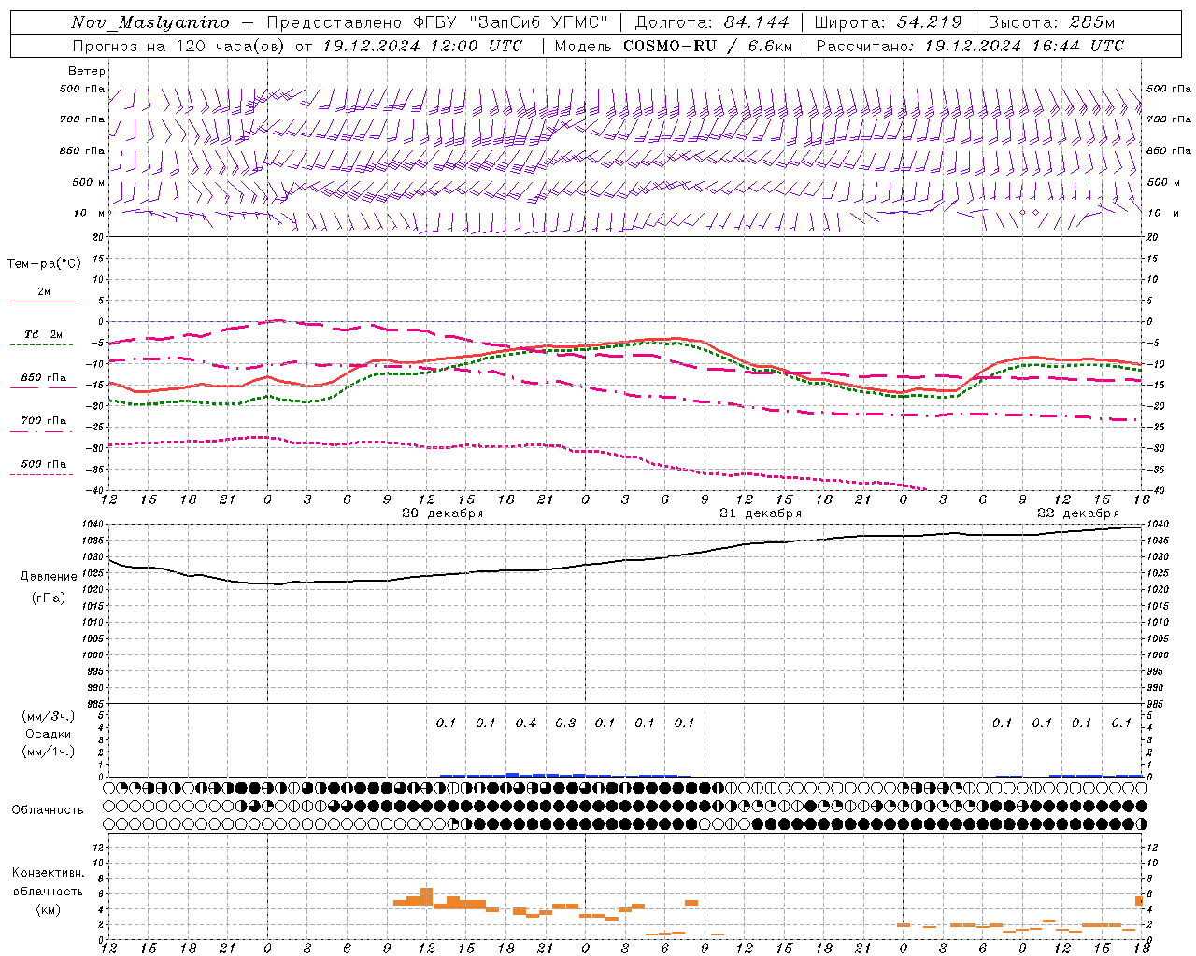Click the 20 декабря date label
This screenshot has height=956, width=1196.
[x=443, y=513]
